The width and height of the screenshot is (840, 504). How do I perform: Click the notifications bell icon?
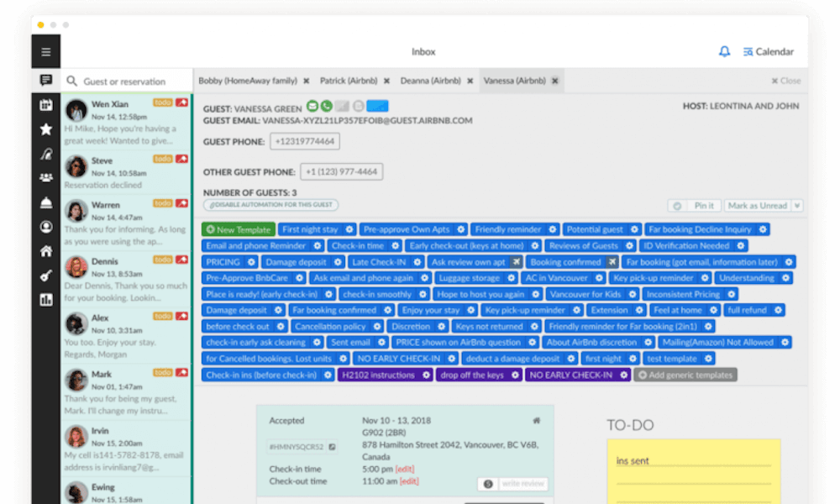tap(724, 51)
